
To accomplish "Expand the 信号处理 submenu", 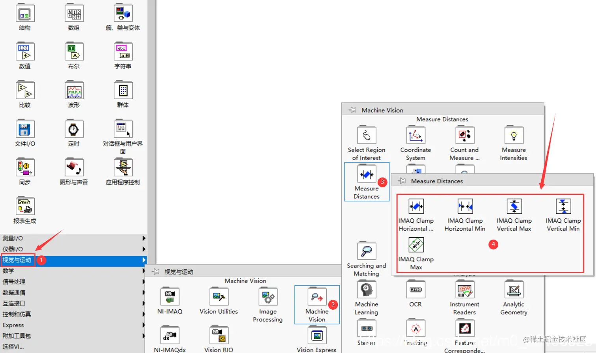I will tap(74, 282).
